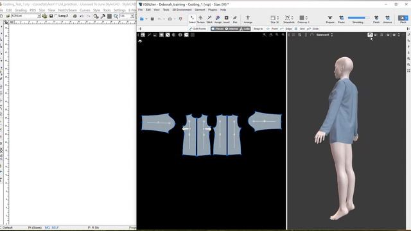The image size is (411, 231).
Task: Click the highlighted view icon above avatar
Action: click(x=370, y=35)
